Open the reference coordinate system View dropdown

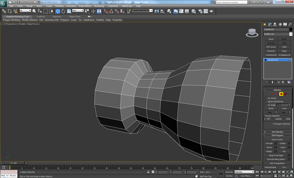(78, 11)
